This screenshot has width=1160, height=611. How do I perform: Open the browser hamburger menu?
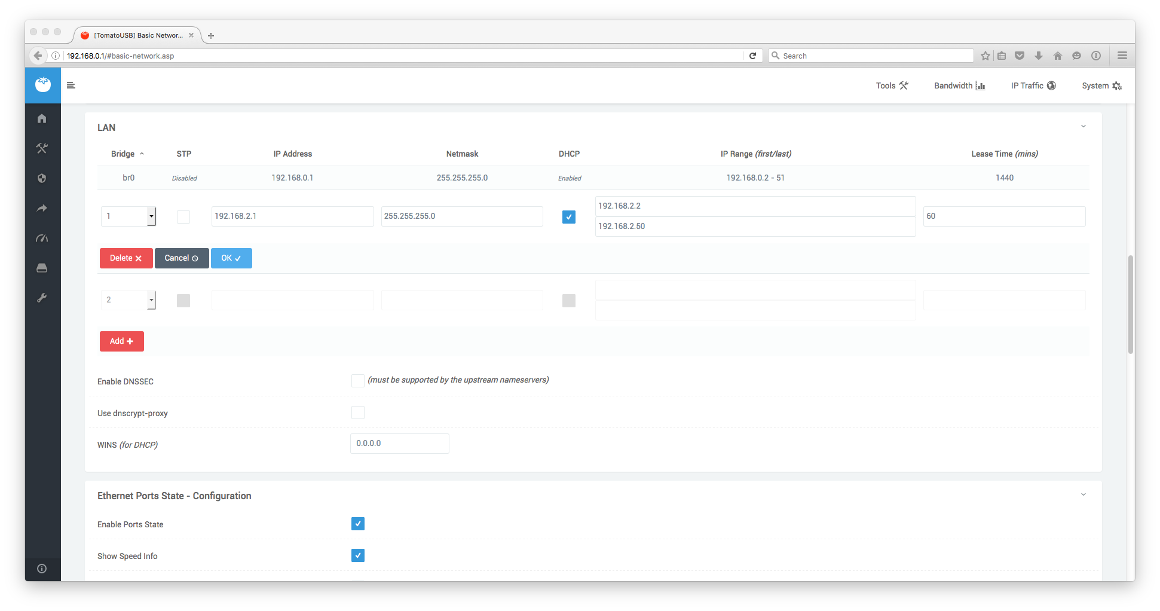tap(1122, 56)
